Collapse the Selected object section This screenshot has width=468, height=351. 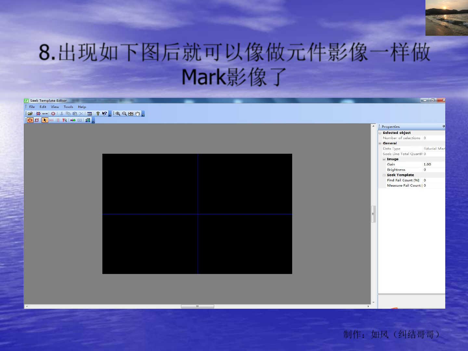click(x=380, y=133)
